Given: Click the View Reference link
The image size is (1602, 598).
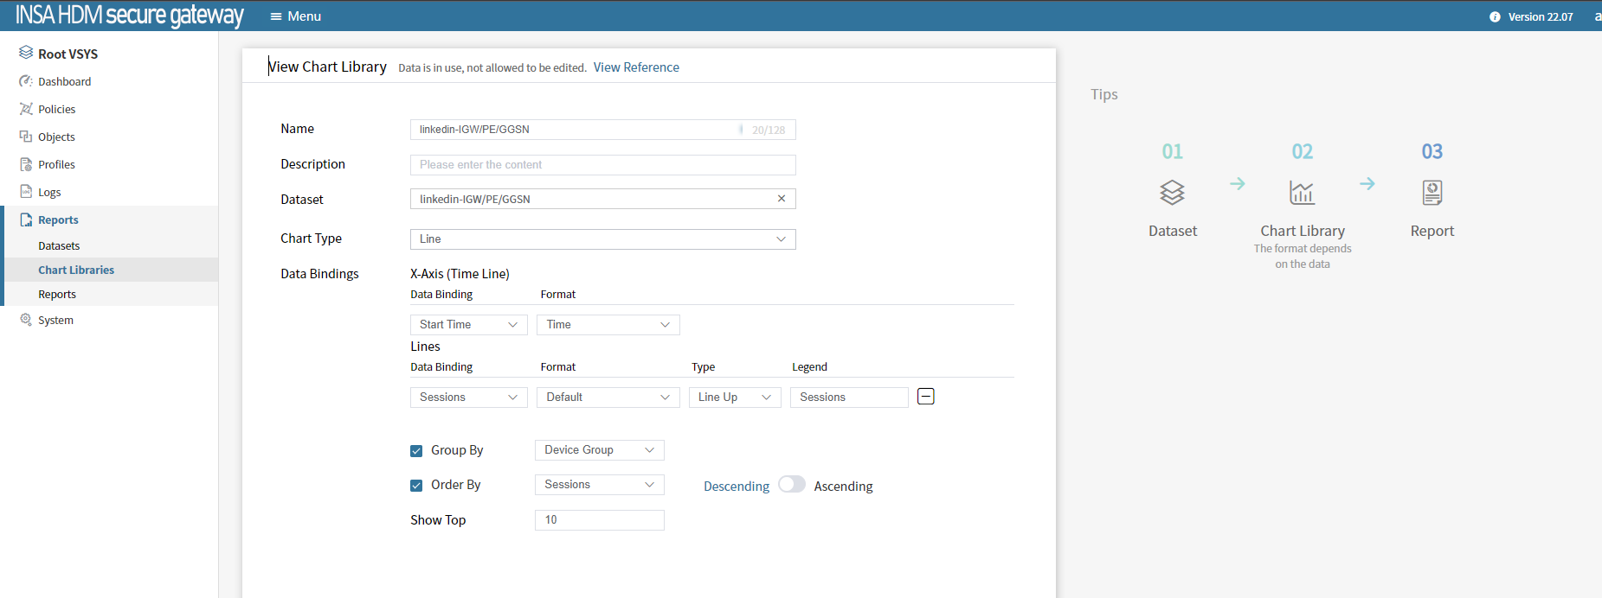Looking at the screenshot, I should pos(635,67).
